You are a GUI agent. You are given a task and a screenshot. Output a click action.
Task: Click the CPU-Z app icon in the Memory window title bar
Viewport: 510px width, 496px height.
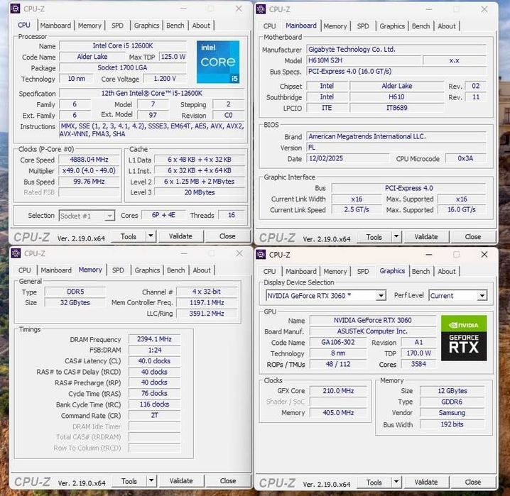pyautogui.click(x=16, y=253)
